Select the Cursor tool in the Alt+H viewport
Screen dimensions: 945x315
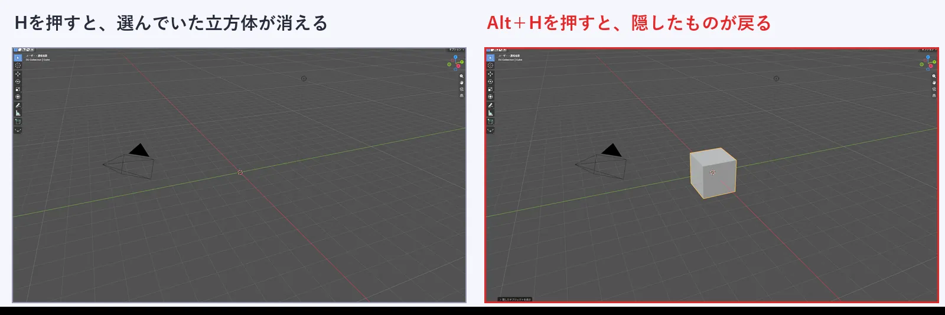(490, 65)
